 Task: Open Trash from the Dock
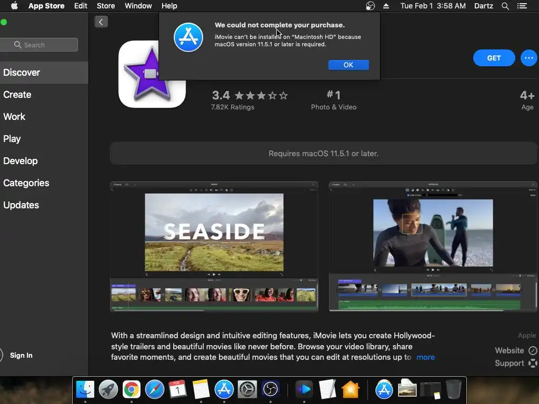453,390
